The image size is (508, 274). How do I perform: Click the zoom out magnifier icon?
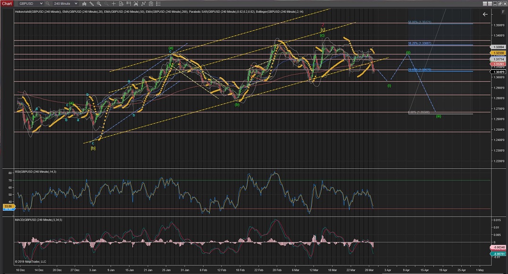point(106,4)
